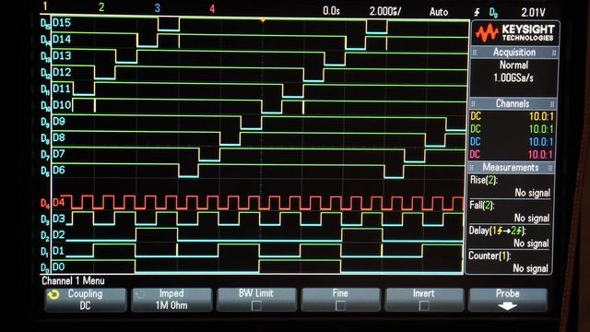Click the Acquisition panel left grip icon
This screenshot has width=590, height=332.
(x=475, y=53)
